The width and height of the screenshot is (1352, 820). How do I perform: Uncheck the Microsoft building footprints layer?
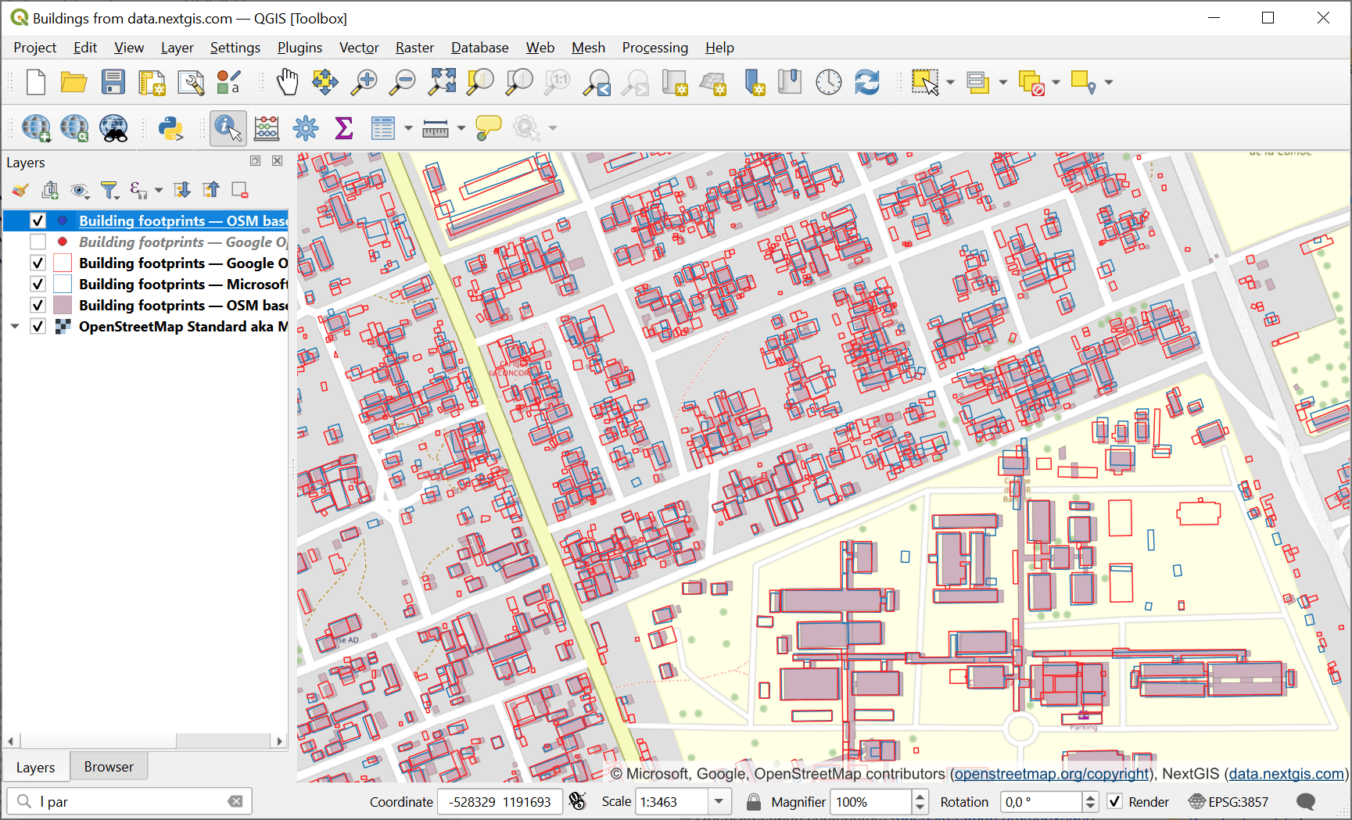pos(38,285)
